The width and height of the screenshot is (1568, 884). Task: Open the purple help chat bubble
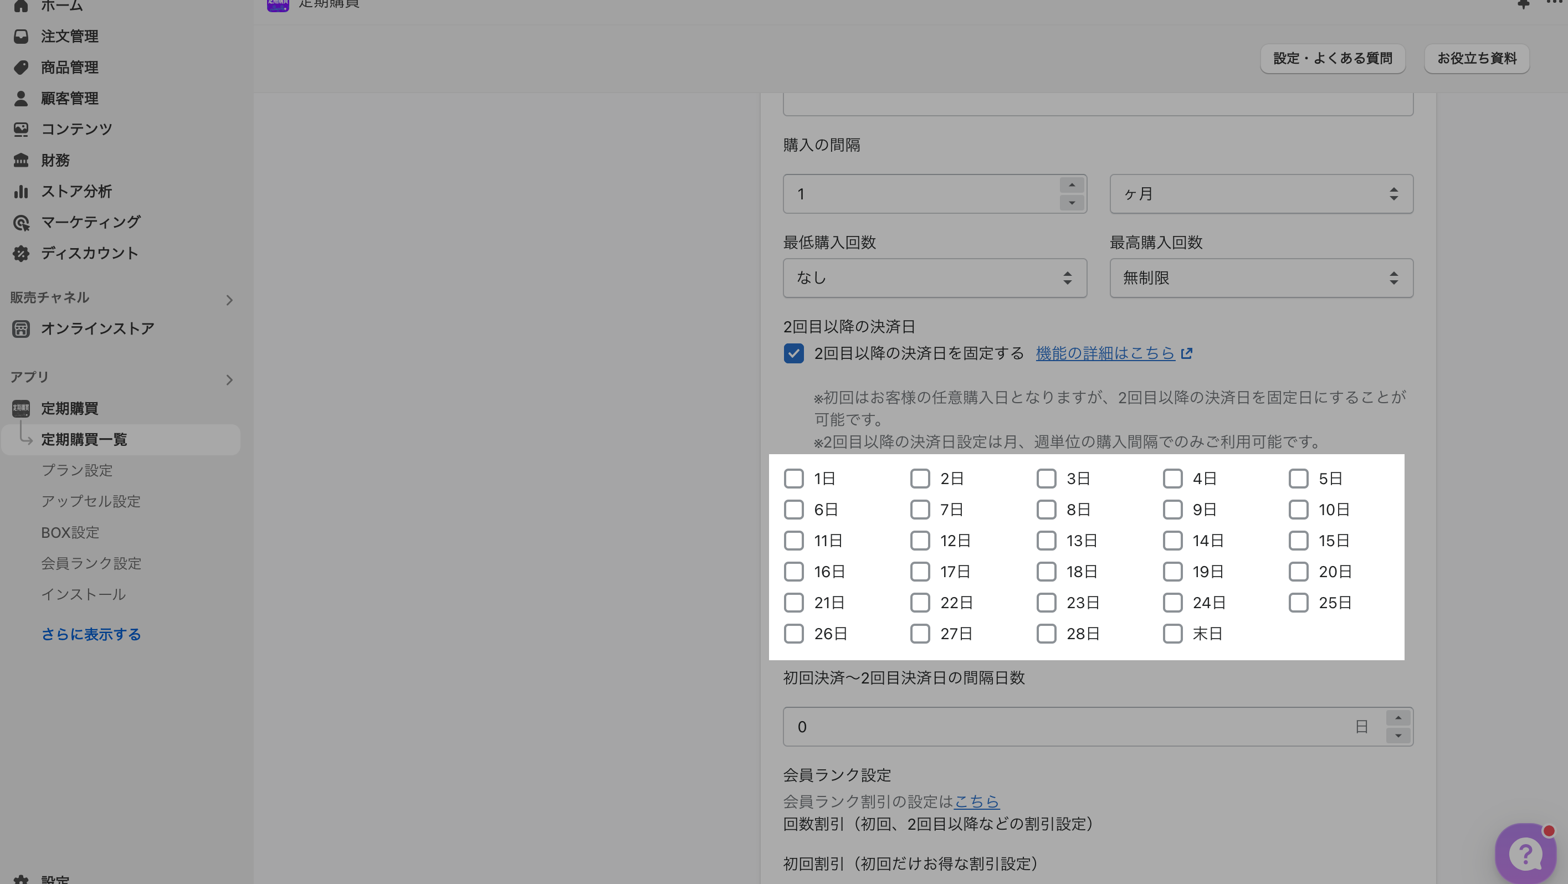pos(1525,854)
